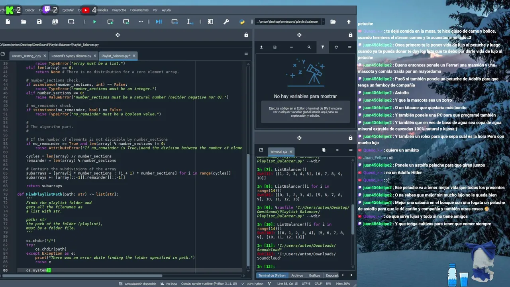Search variables in Variable Explorer
This screenshot has width=510, height=287.
pos(309,47)
